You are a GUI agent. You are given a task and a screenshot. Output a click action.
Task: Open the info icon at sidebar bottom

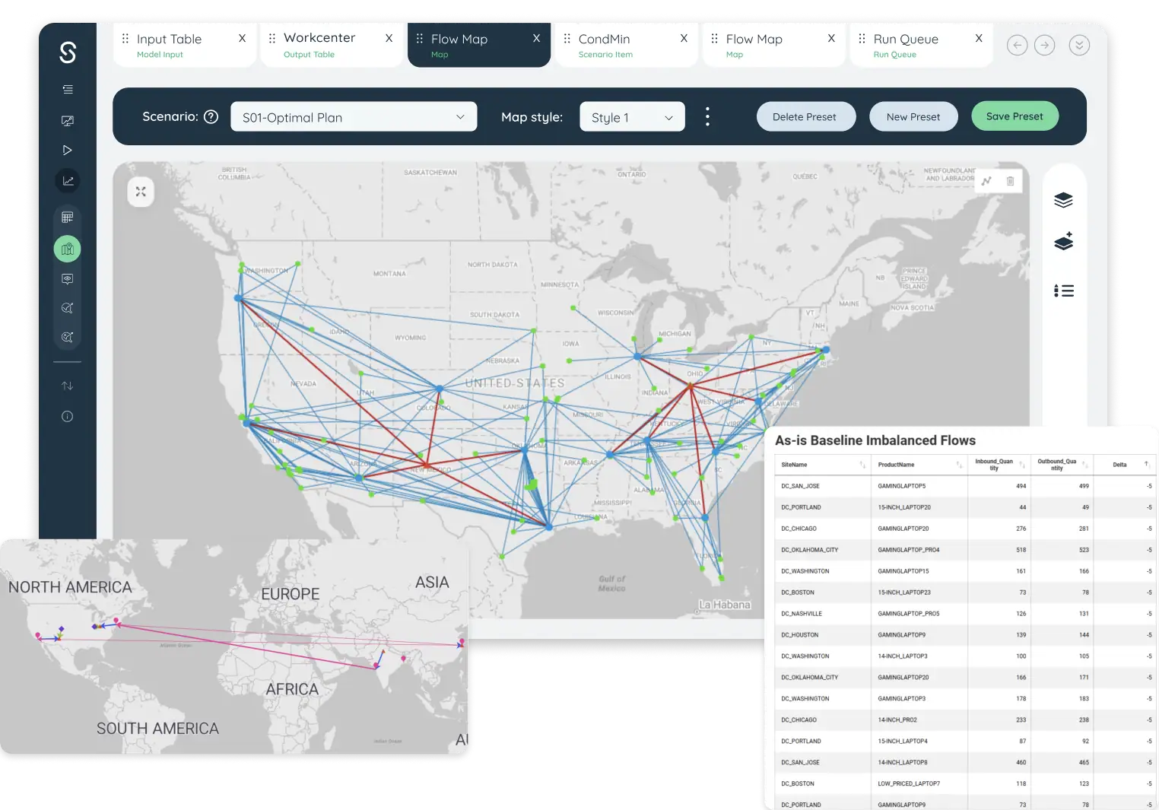coord(67,416)
